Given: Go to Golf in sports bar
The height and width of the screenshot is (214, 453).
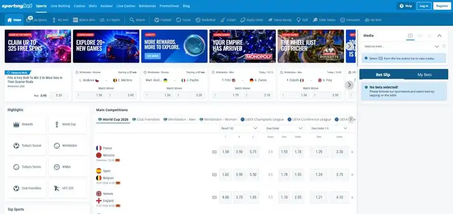Looking at the screenshot, I should (x=302, y=20).
